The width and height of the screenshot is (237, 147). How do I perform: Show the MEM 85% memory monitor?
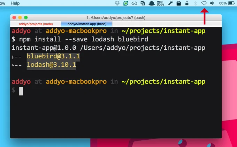point(160,3)
